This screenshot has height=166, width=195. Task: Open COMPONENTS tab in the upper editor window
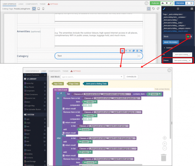pos(32,4)
